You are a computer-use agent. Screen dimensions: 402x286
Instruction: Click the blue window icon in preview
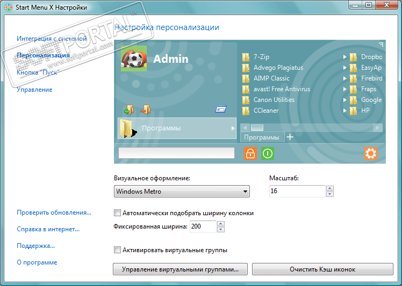(x=221, y=109)
